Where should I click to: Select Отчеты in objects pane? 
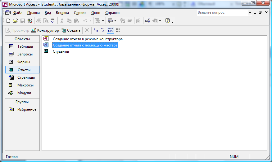[x=22, y=70]
